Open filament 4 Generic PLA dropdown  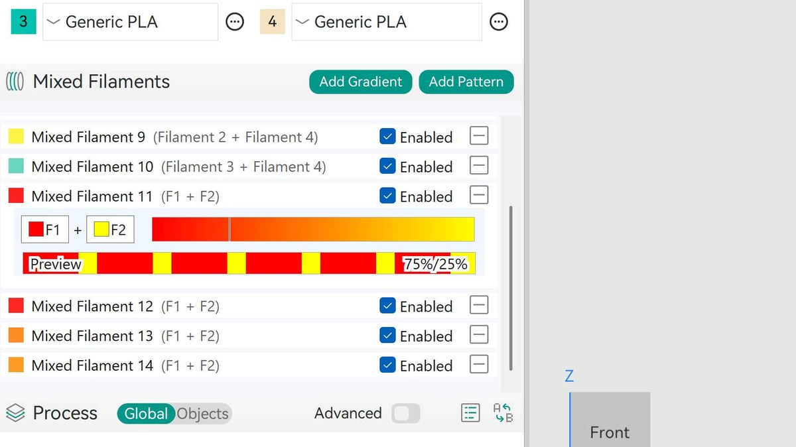[x=386, y=22]
